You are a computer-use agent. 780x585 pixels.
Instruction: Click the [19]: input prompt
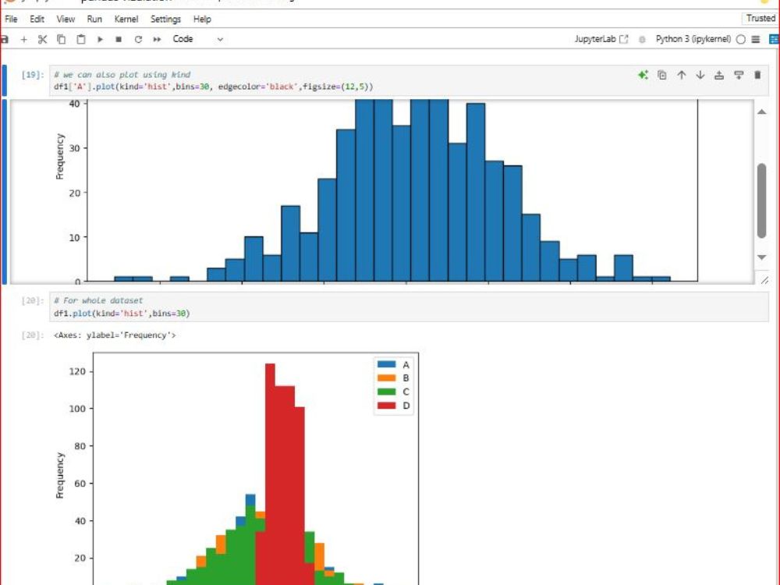(32, 75)
